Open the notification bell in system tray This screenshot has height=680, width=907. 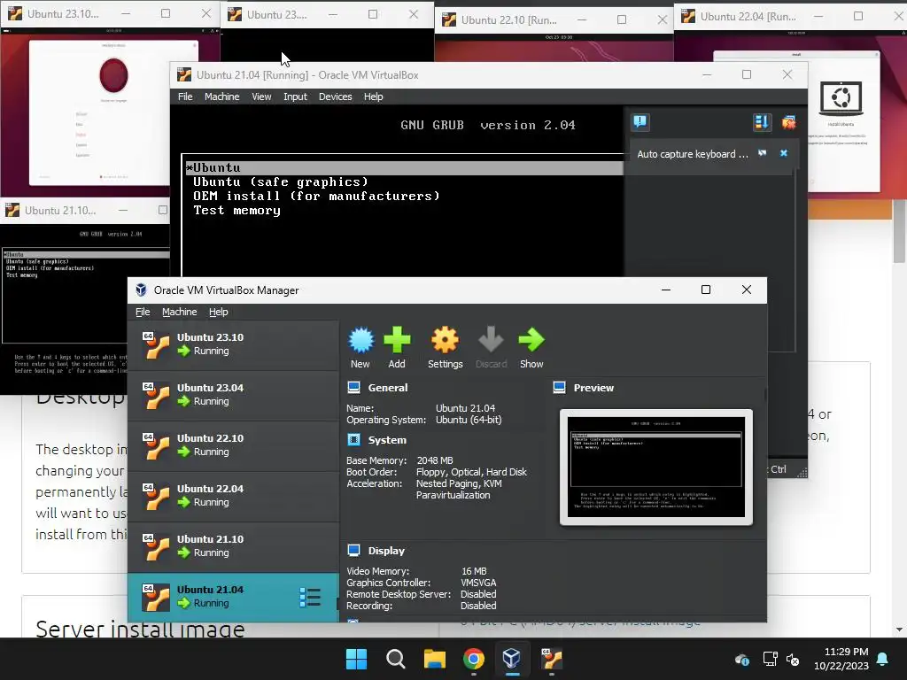(883, 659)
